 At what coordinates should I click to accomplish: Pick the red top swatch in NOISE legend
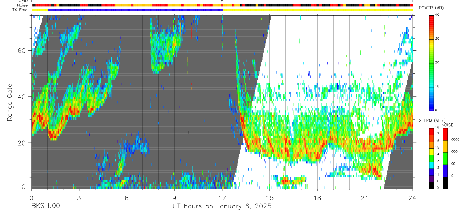coord(445,134)
